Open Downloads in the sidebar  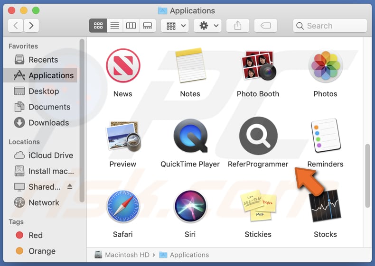click(x=40, y=123)
